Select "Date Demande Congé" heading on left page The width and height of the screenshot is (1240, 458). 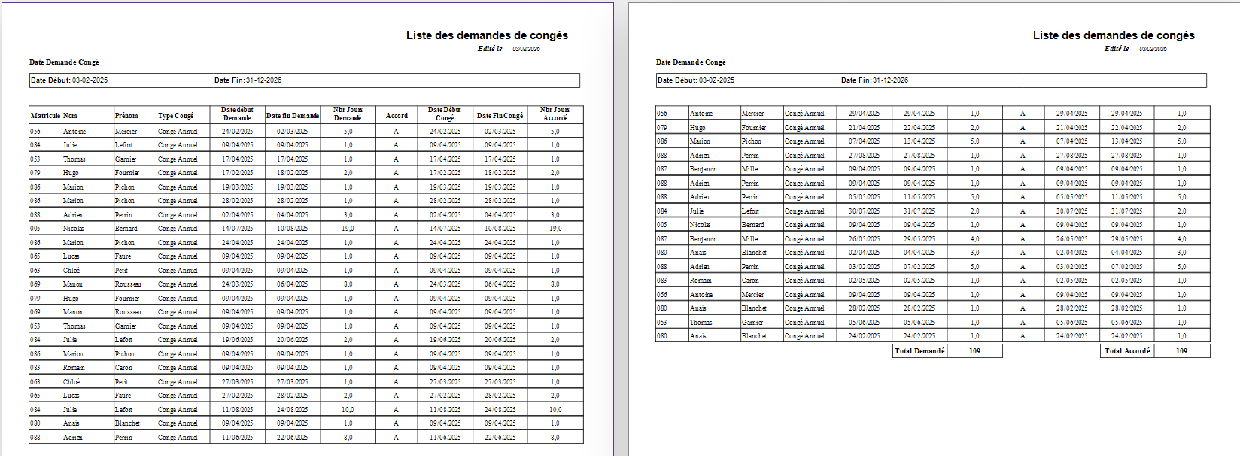64,62
